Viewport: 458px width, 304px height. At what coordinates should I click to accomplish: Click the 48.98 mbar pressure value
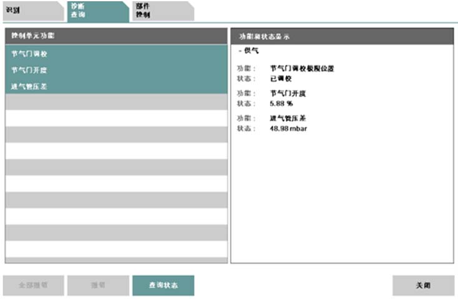[288, 128]
